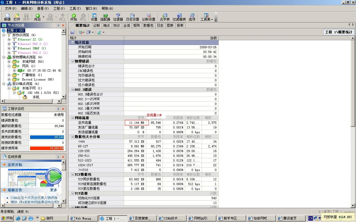Collapse the 统计信息 section
This screenshot has height=222, width=356.
[73, 42]
